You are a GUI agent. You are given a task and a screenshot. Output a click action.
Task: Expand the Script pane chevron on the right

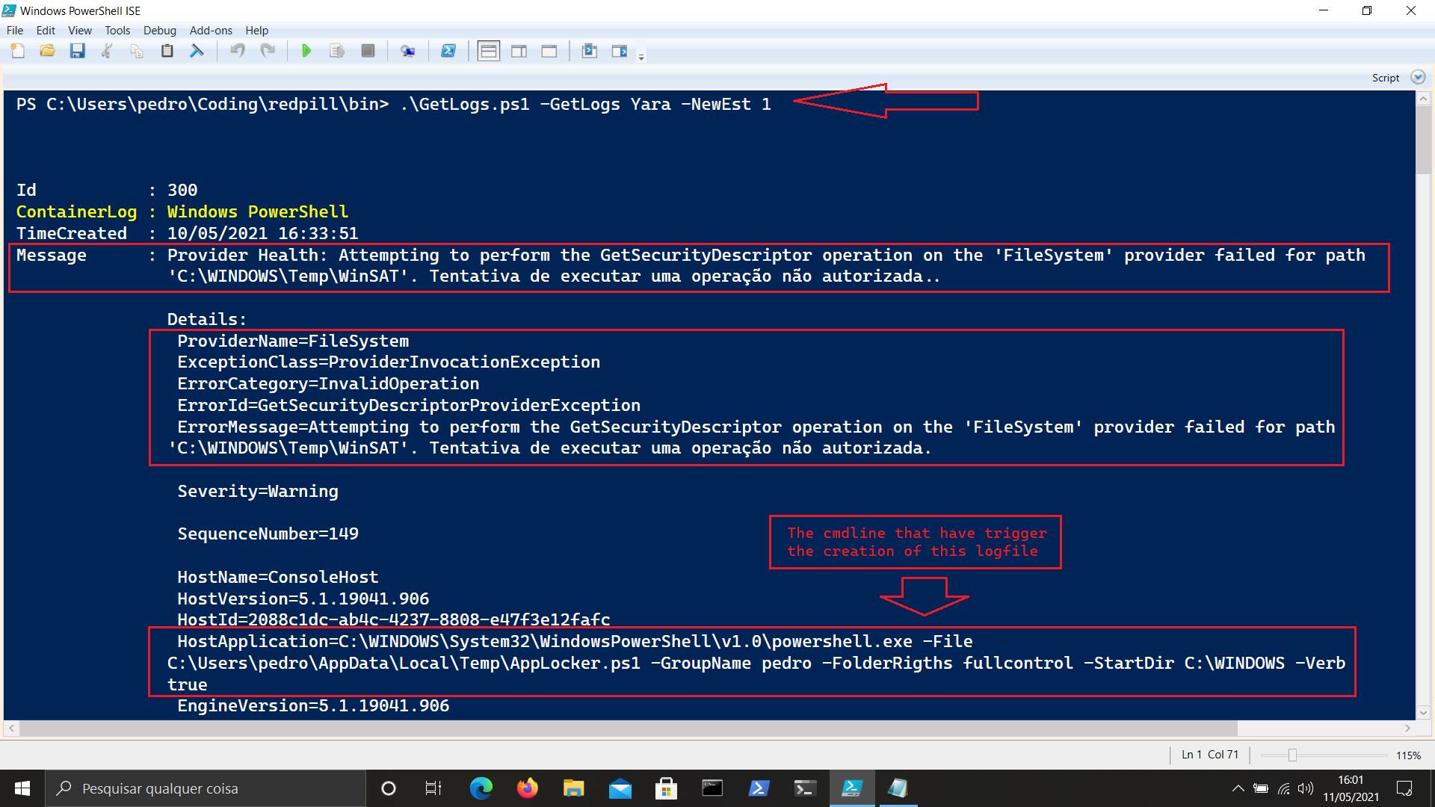1417,76
